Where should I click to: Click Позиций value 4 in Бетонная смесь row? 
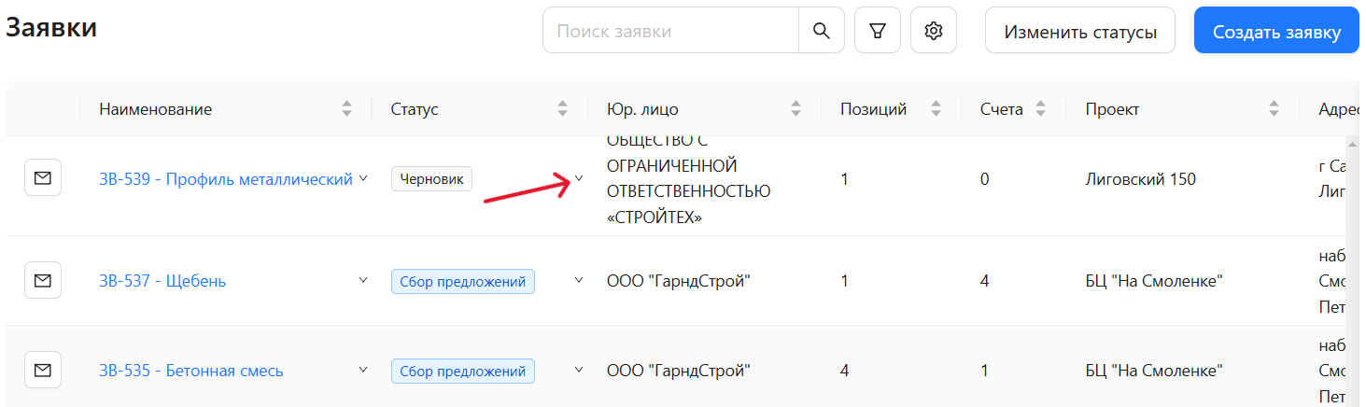point(845,371)
